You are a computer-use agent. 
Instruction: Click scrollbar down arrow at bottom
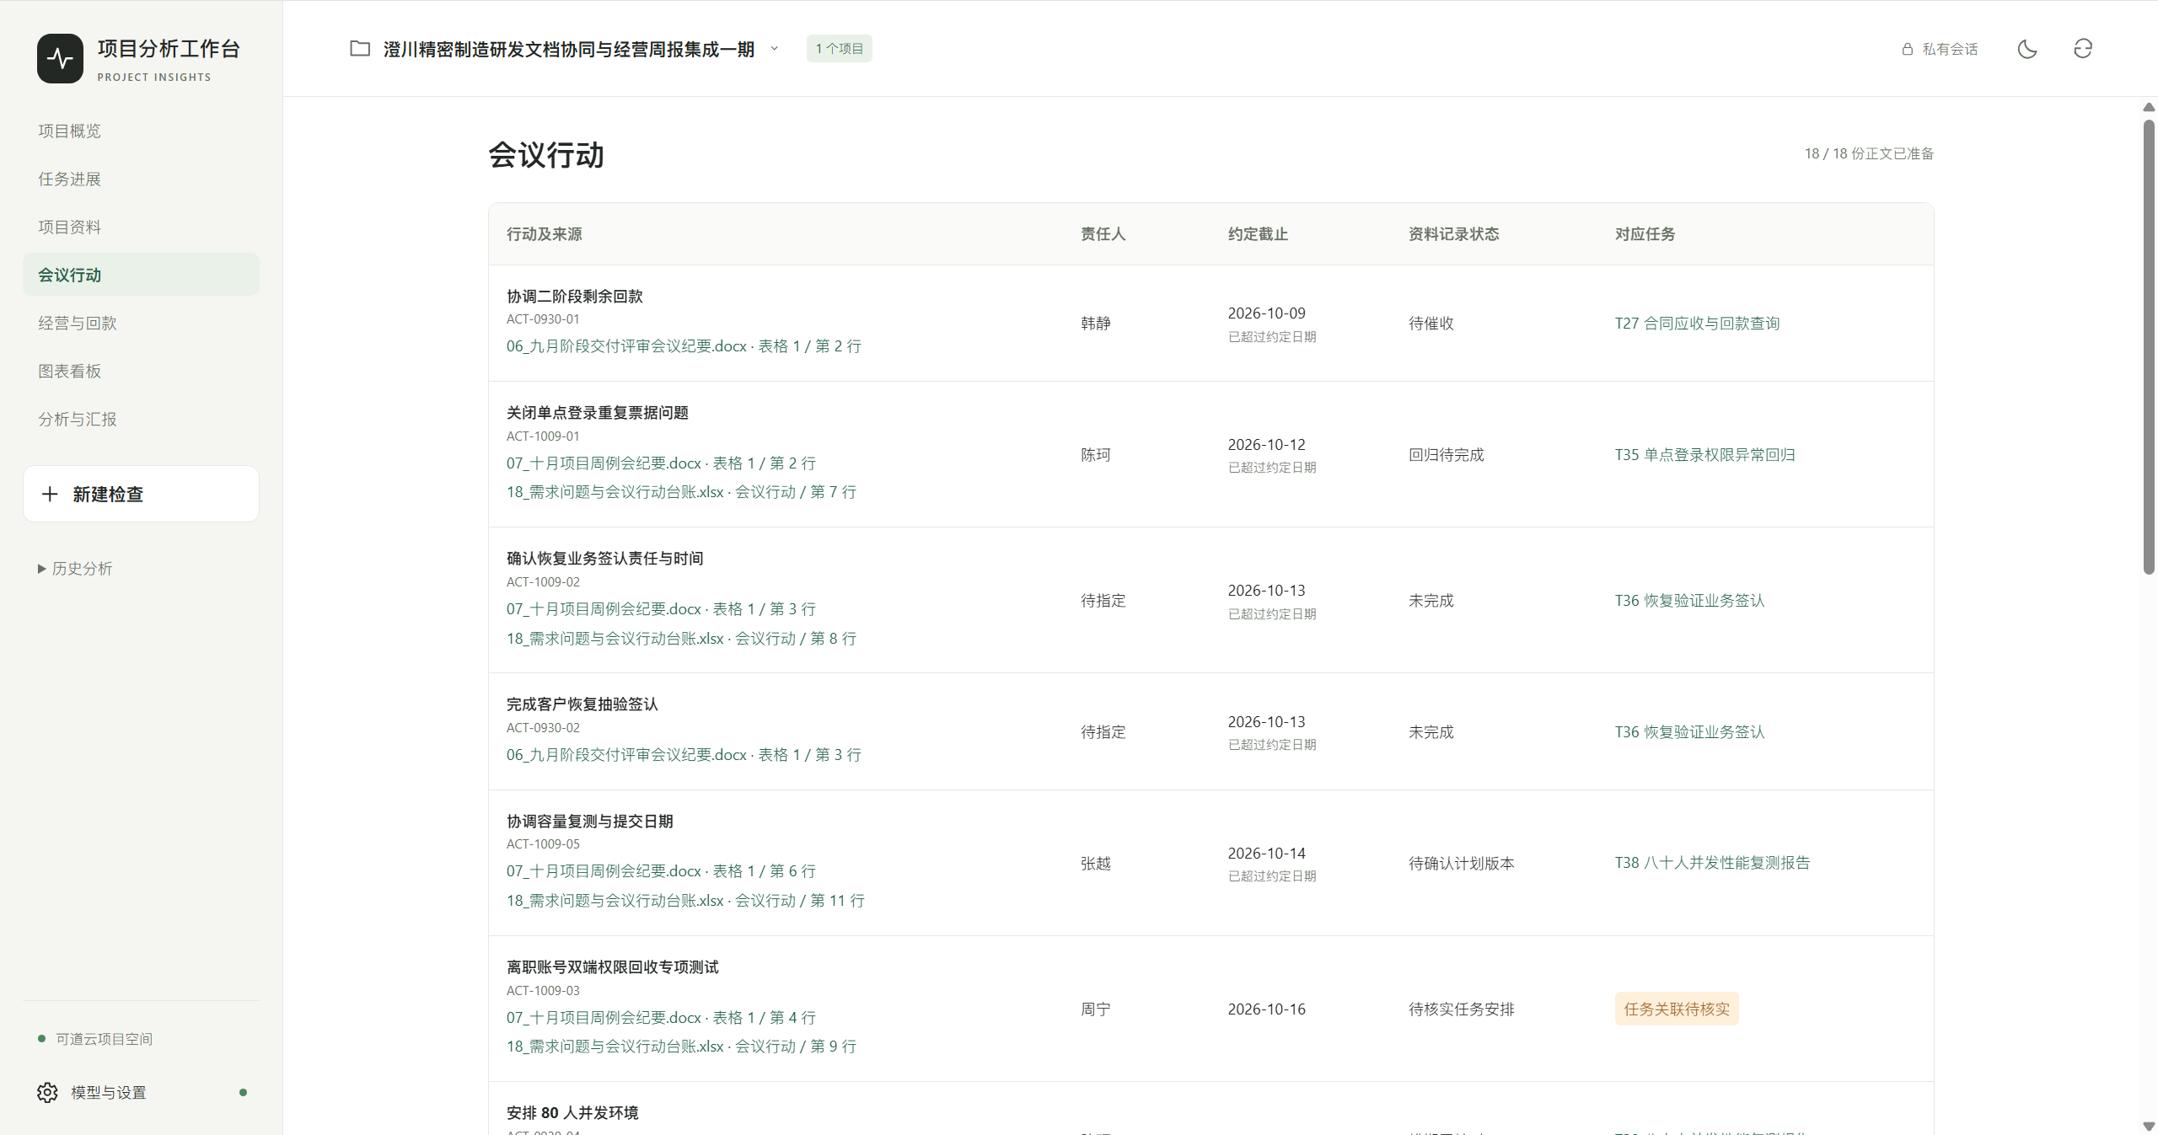point(2149,1126)
